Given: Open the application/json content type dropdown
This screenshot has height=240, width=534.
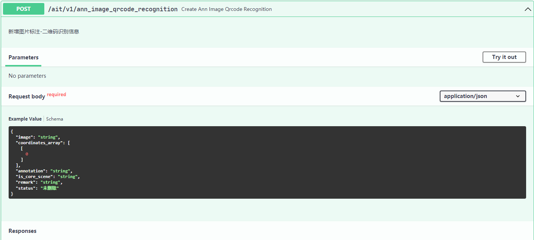Looking at the screenshot, I should click(x=483, y=96).
